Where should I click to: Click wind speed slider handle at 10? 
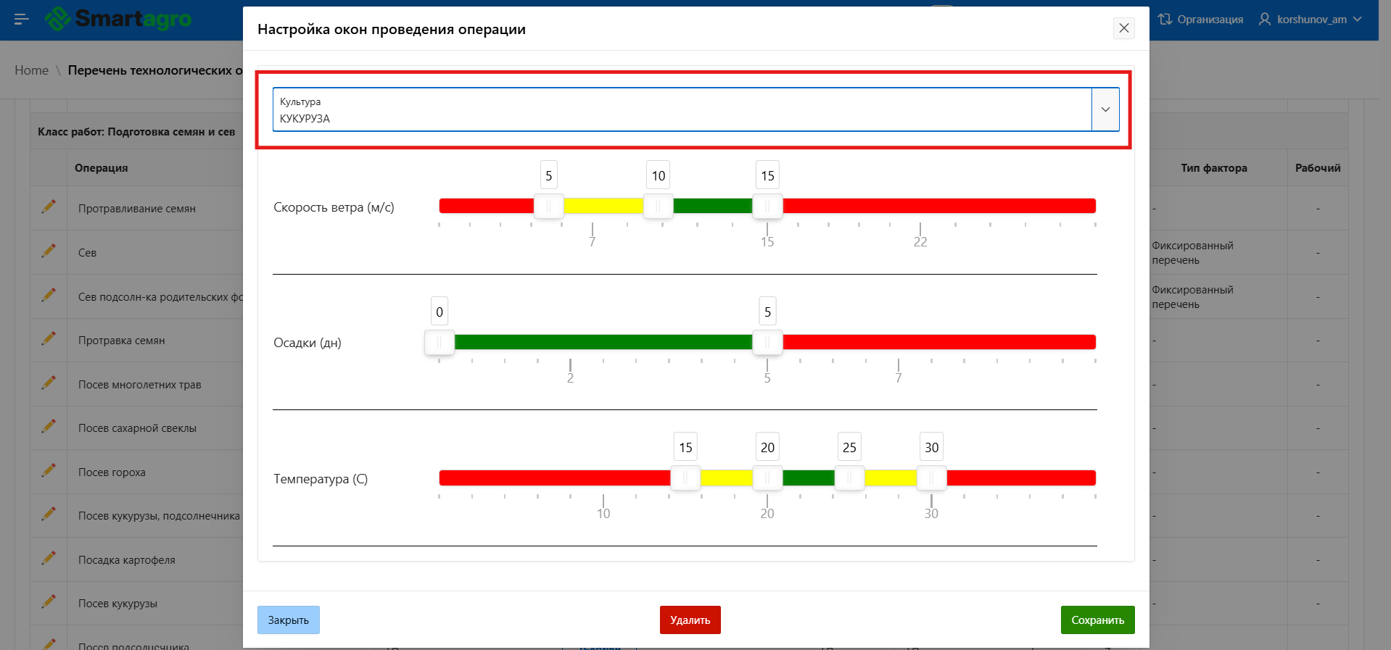658,207
